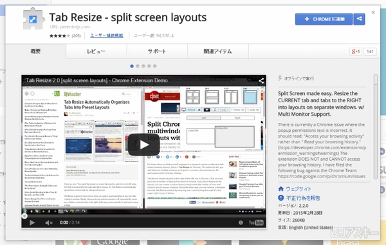
Task: Click the Google +1 button
Action: point(356,51)
